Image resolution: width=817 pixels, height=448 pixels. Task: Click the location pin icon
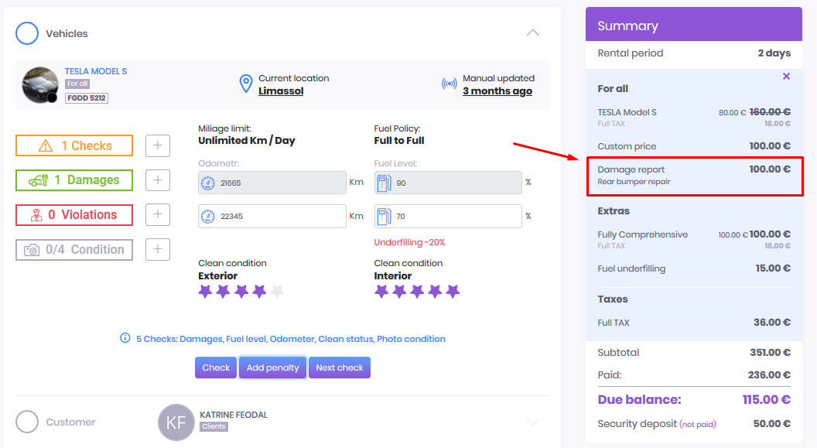tap(246, 84)
